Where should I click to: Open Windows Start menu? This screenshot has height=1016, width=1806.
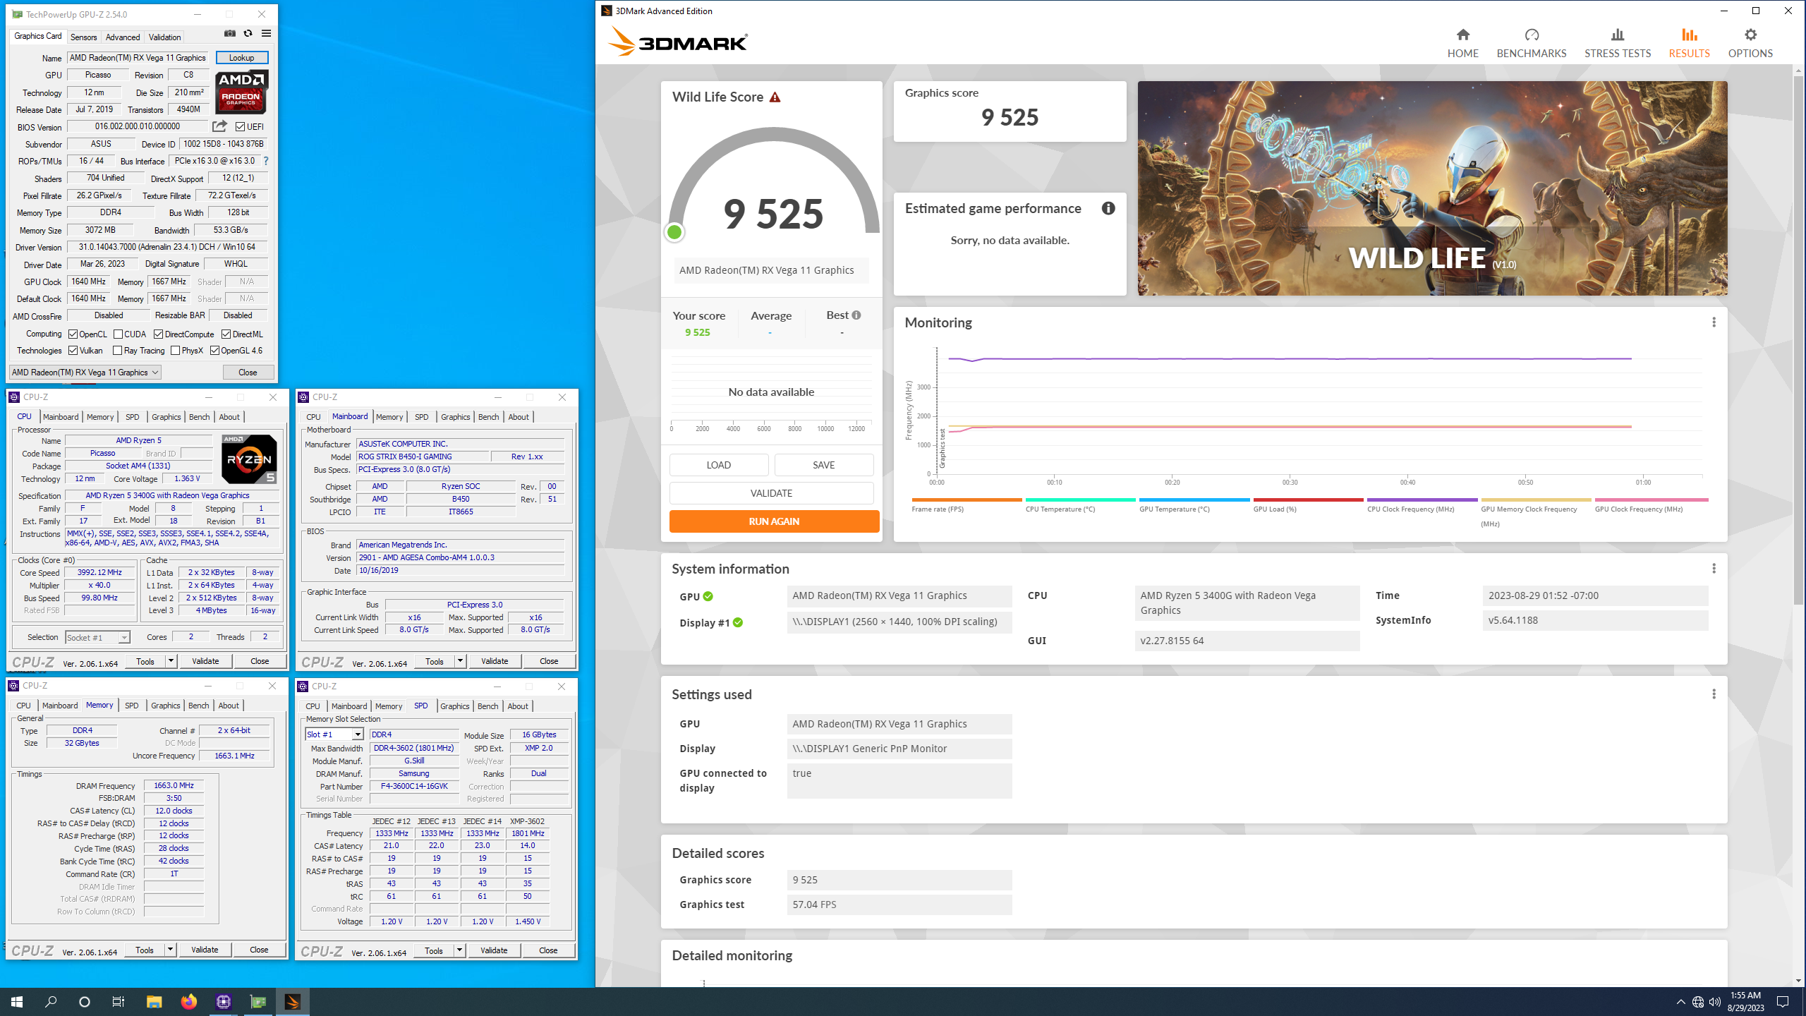(17, 1002)
